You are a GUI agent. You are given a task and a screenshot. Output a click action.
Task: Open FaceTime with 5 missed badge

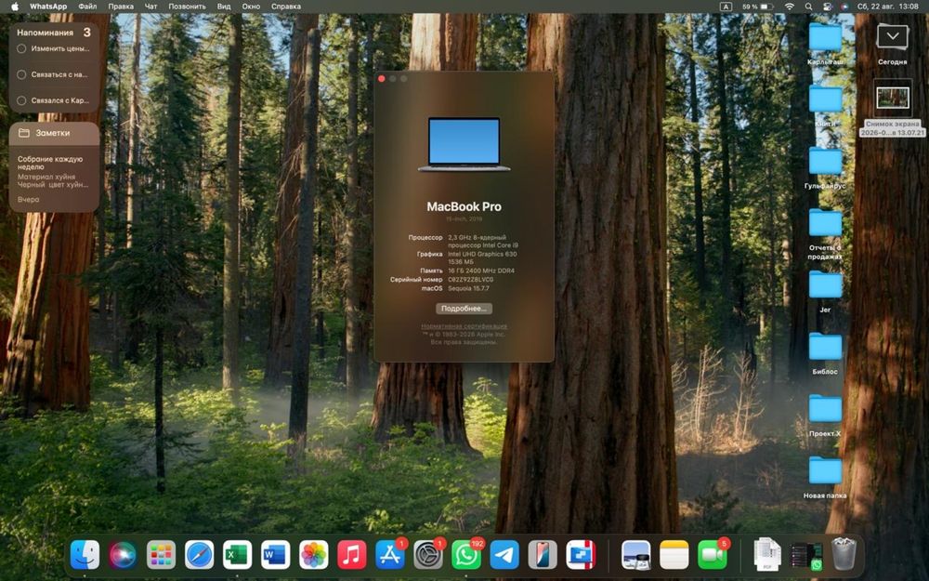point(713,556)
